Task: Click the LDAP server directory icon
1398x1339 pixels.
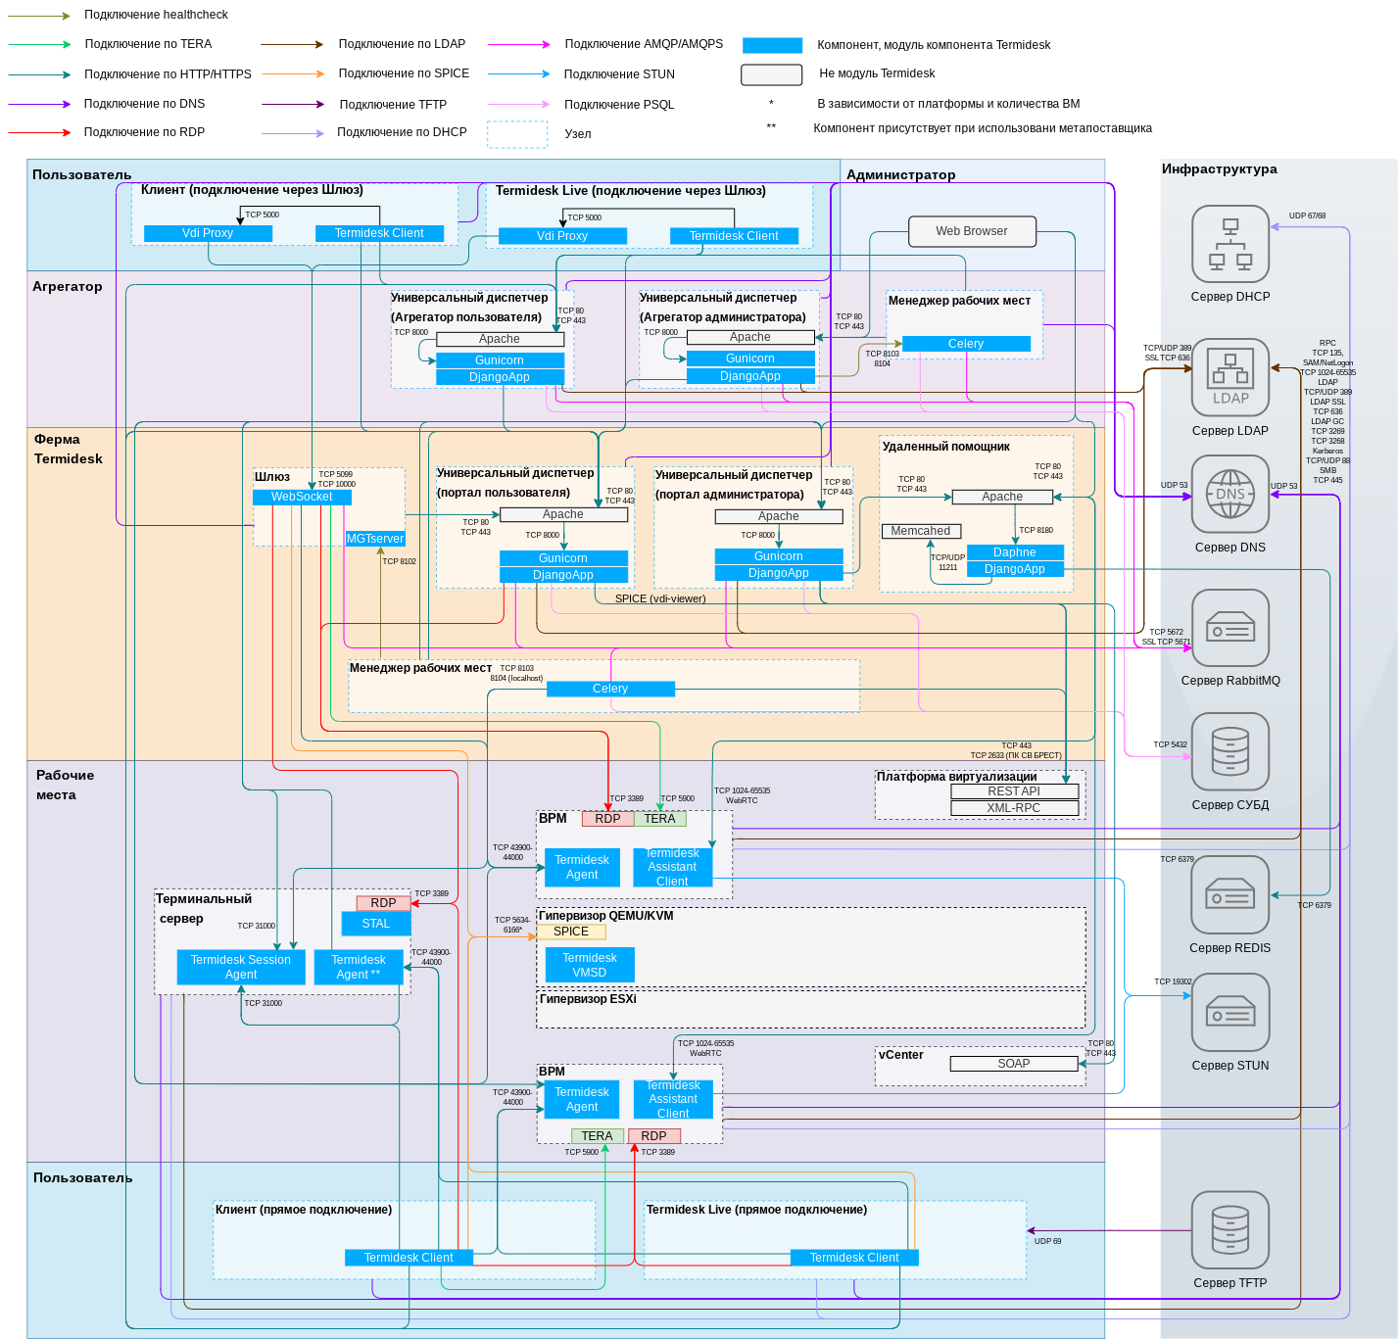Action: (1230, 378)
